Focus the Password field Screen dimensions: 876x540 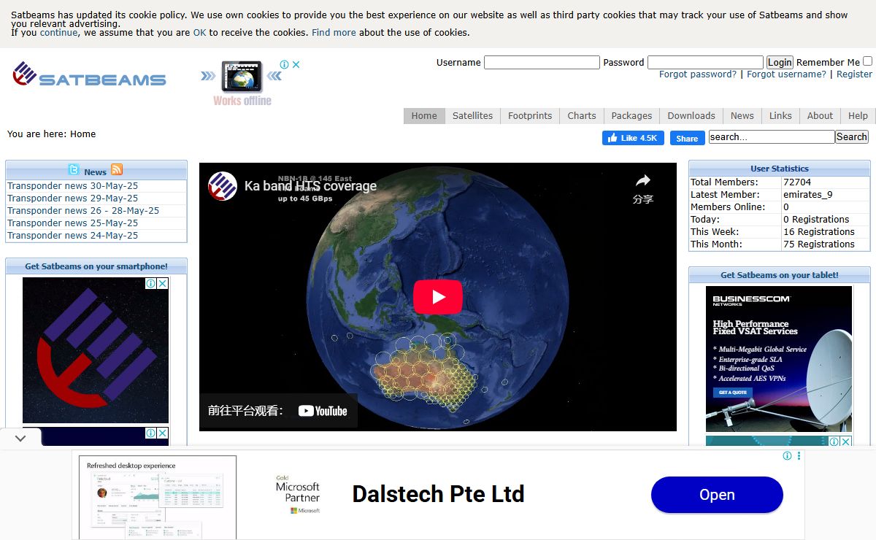(705, 63)
